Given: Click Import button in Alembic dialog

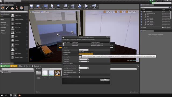Looking at the screenshot, I should (x=102, y=80).
